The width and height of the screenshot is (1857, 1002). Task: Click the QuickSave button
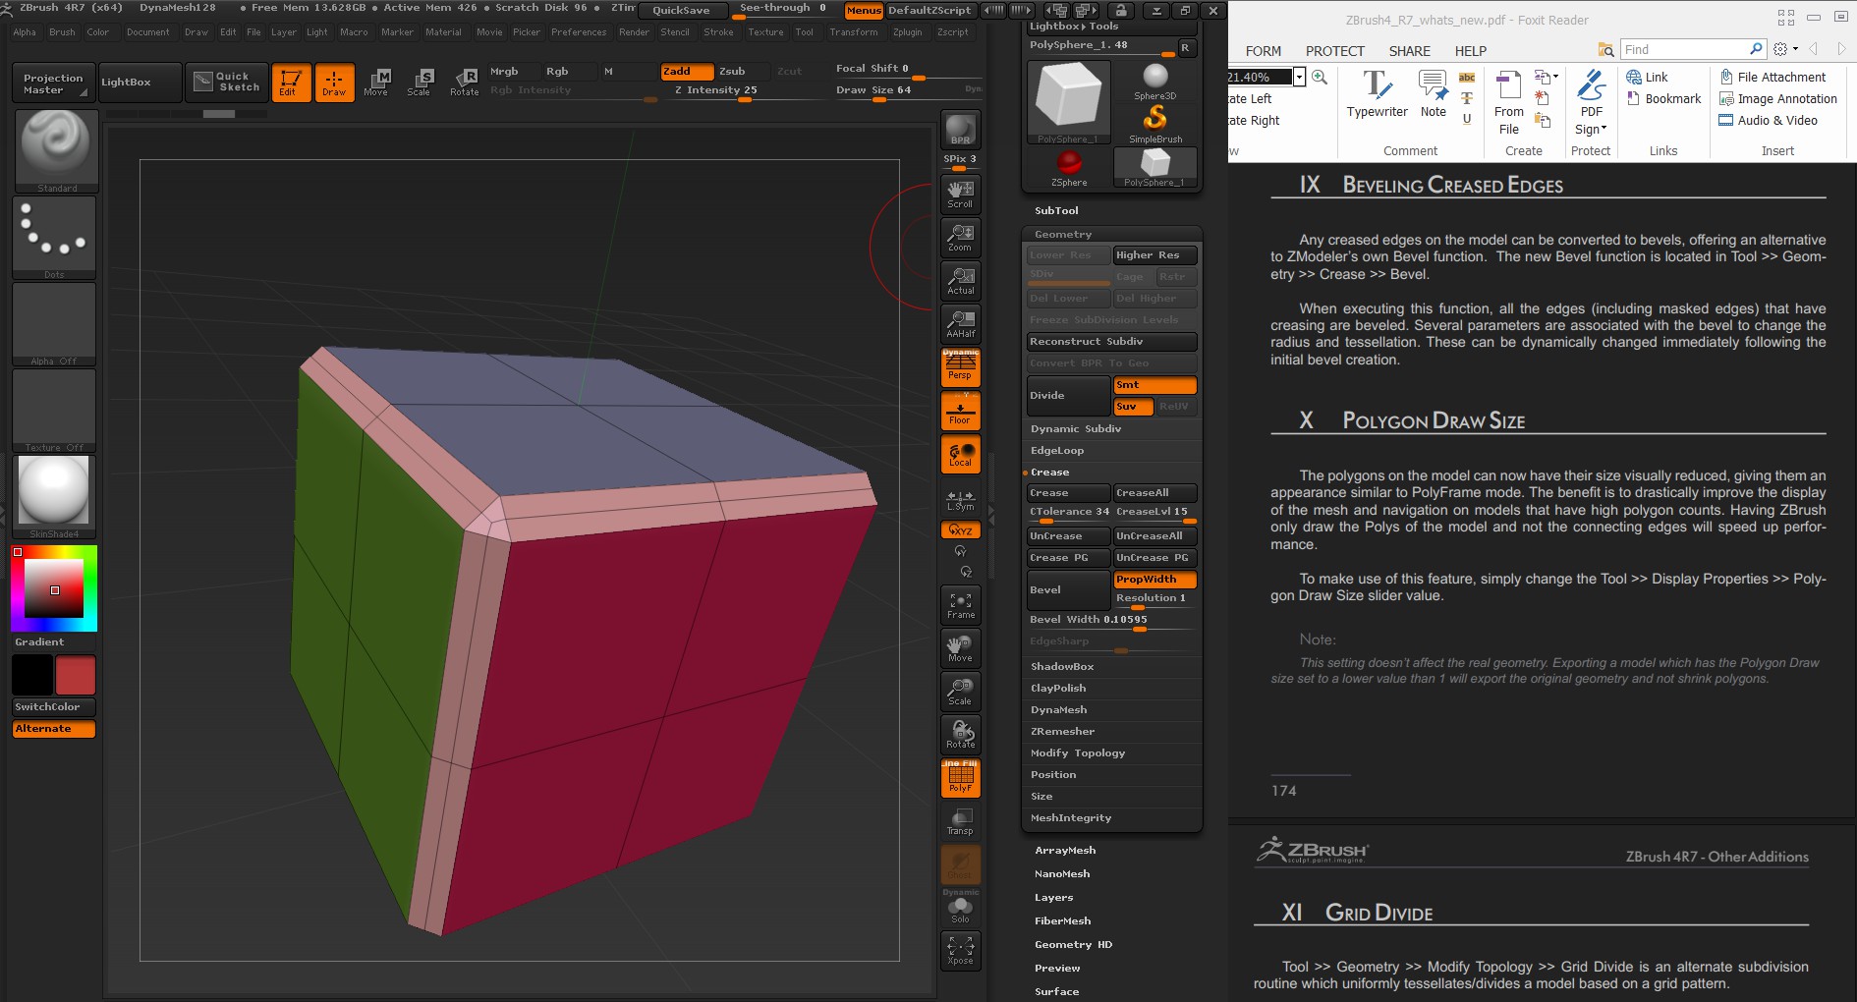point(682,11)
